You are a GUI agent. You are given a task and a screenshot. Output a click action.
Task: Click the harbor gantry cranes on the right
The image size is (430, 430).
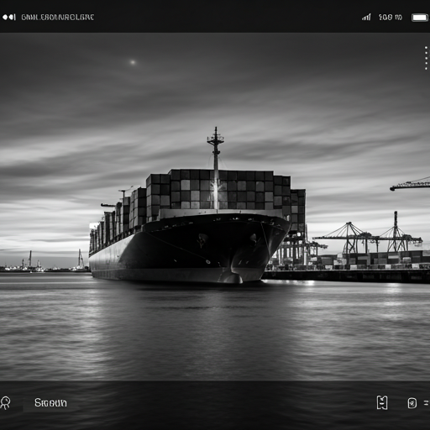367,238
